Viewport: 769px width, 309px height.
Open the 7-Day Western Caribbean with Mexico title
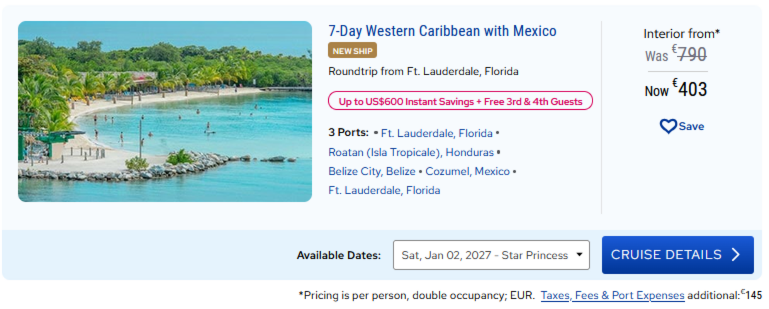(x=442, y=31)
